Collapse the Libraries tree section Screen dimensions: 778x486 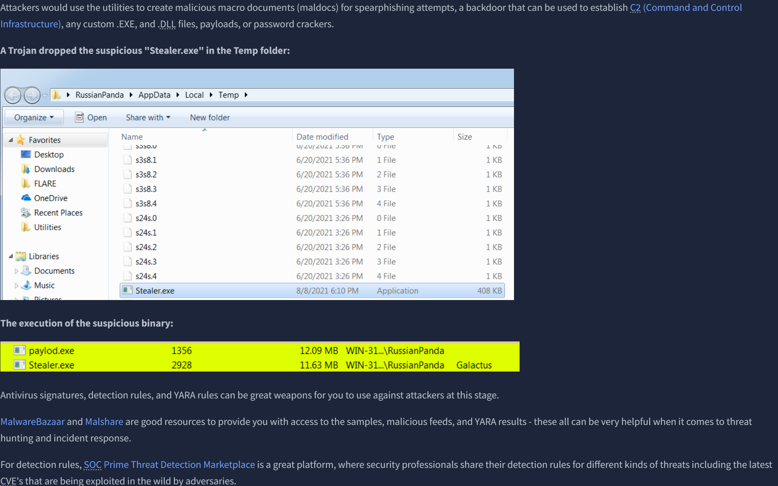tap(11, 256)
